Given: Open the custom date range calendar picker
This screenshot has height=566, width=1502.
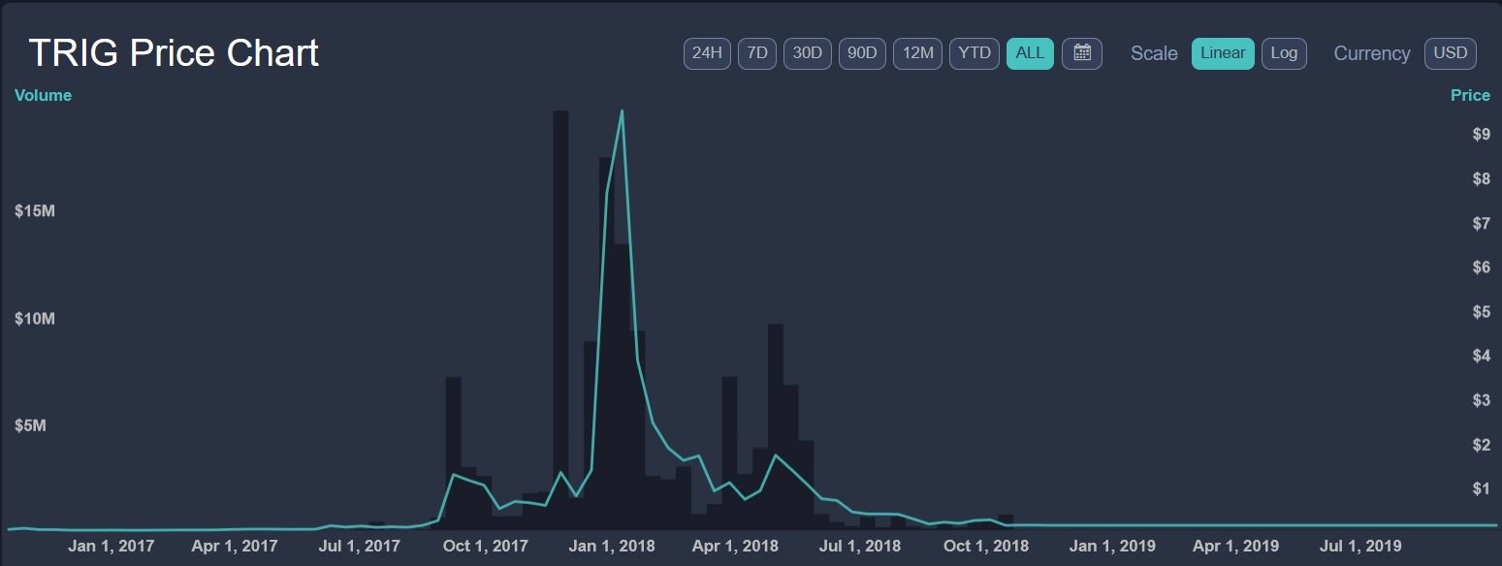Looking at the screenshot, I should [x=1081, y=53].
